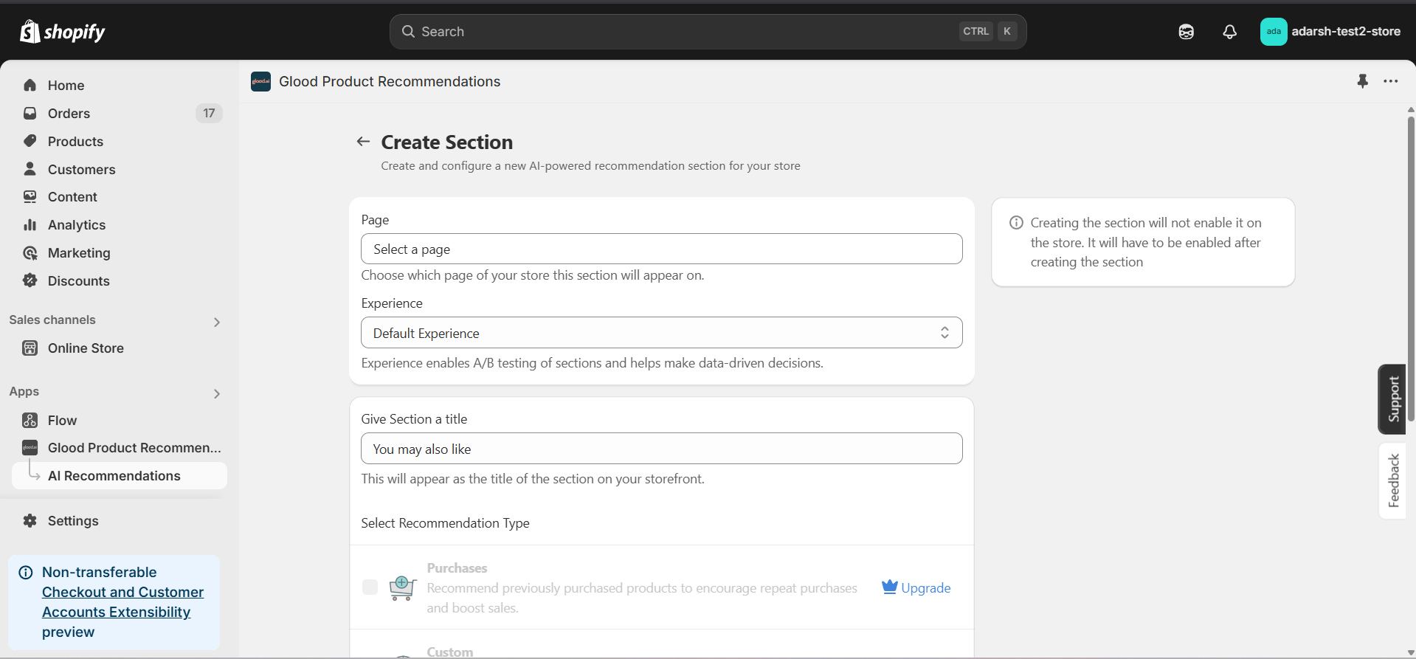Tick the Purchases recommendation checkbox
This screenshot has width=1416, height=659.
click(x=370, y=587)
